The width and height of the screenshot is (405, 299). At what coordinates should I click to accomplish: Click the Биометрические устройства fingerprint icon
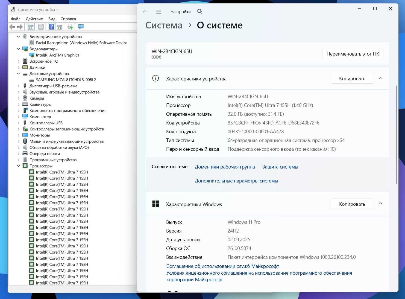[x=25, y=36]
